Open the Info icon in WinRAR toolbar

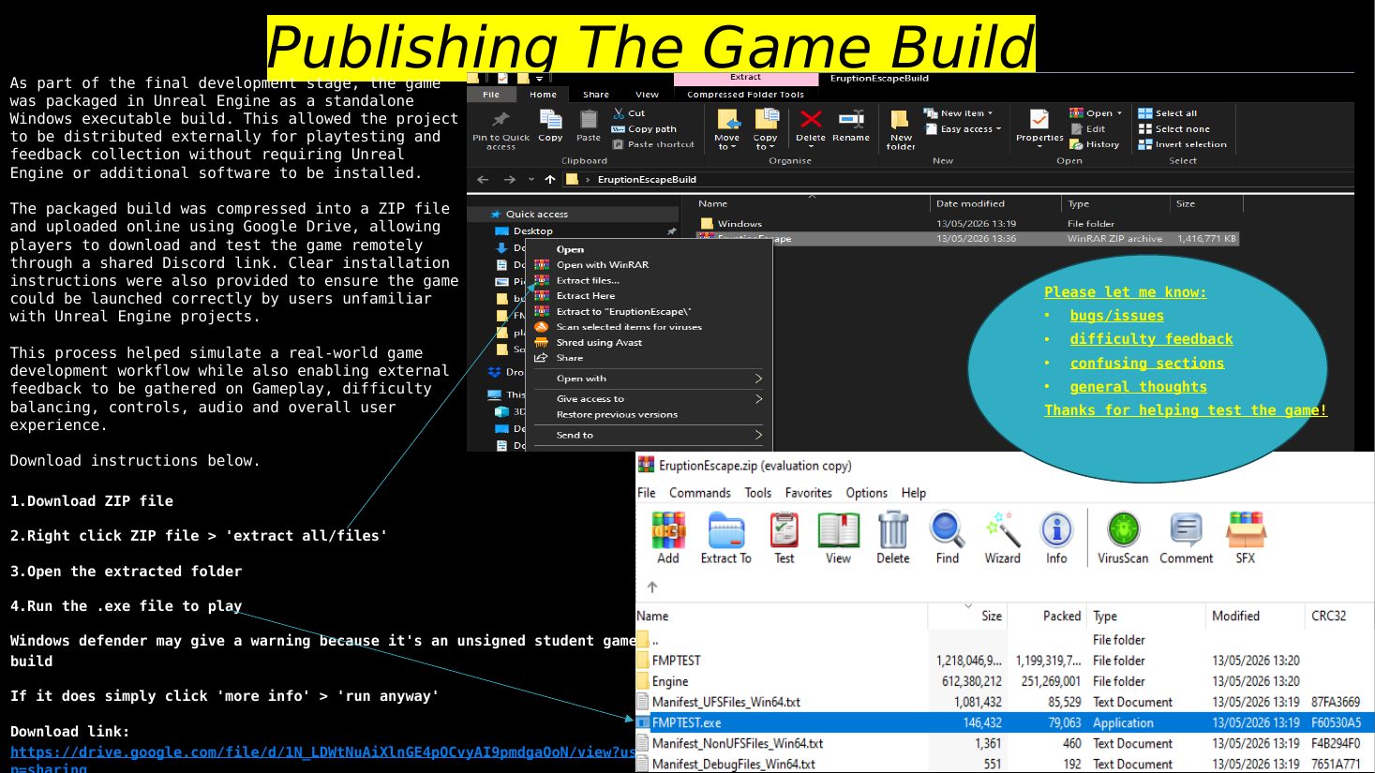coord(1056,538)
